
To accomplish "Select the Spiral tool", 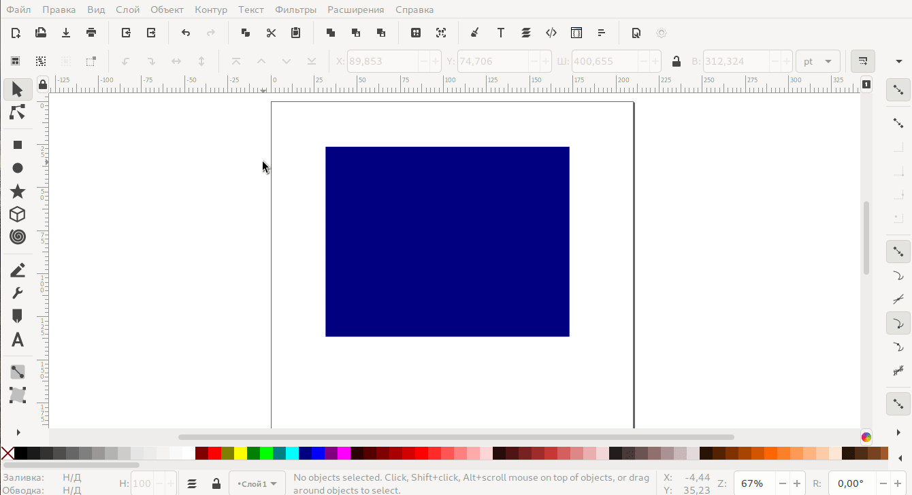I will click(x=18, y=237).
